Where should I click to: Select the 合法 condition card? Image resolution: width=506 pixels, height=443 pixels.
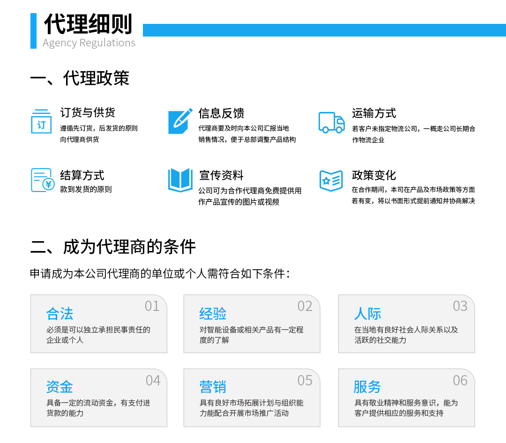point(98,324)
